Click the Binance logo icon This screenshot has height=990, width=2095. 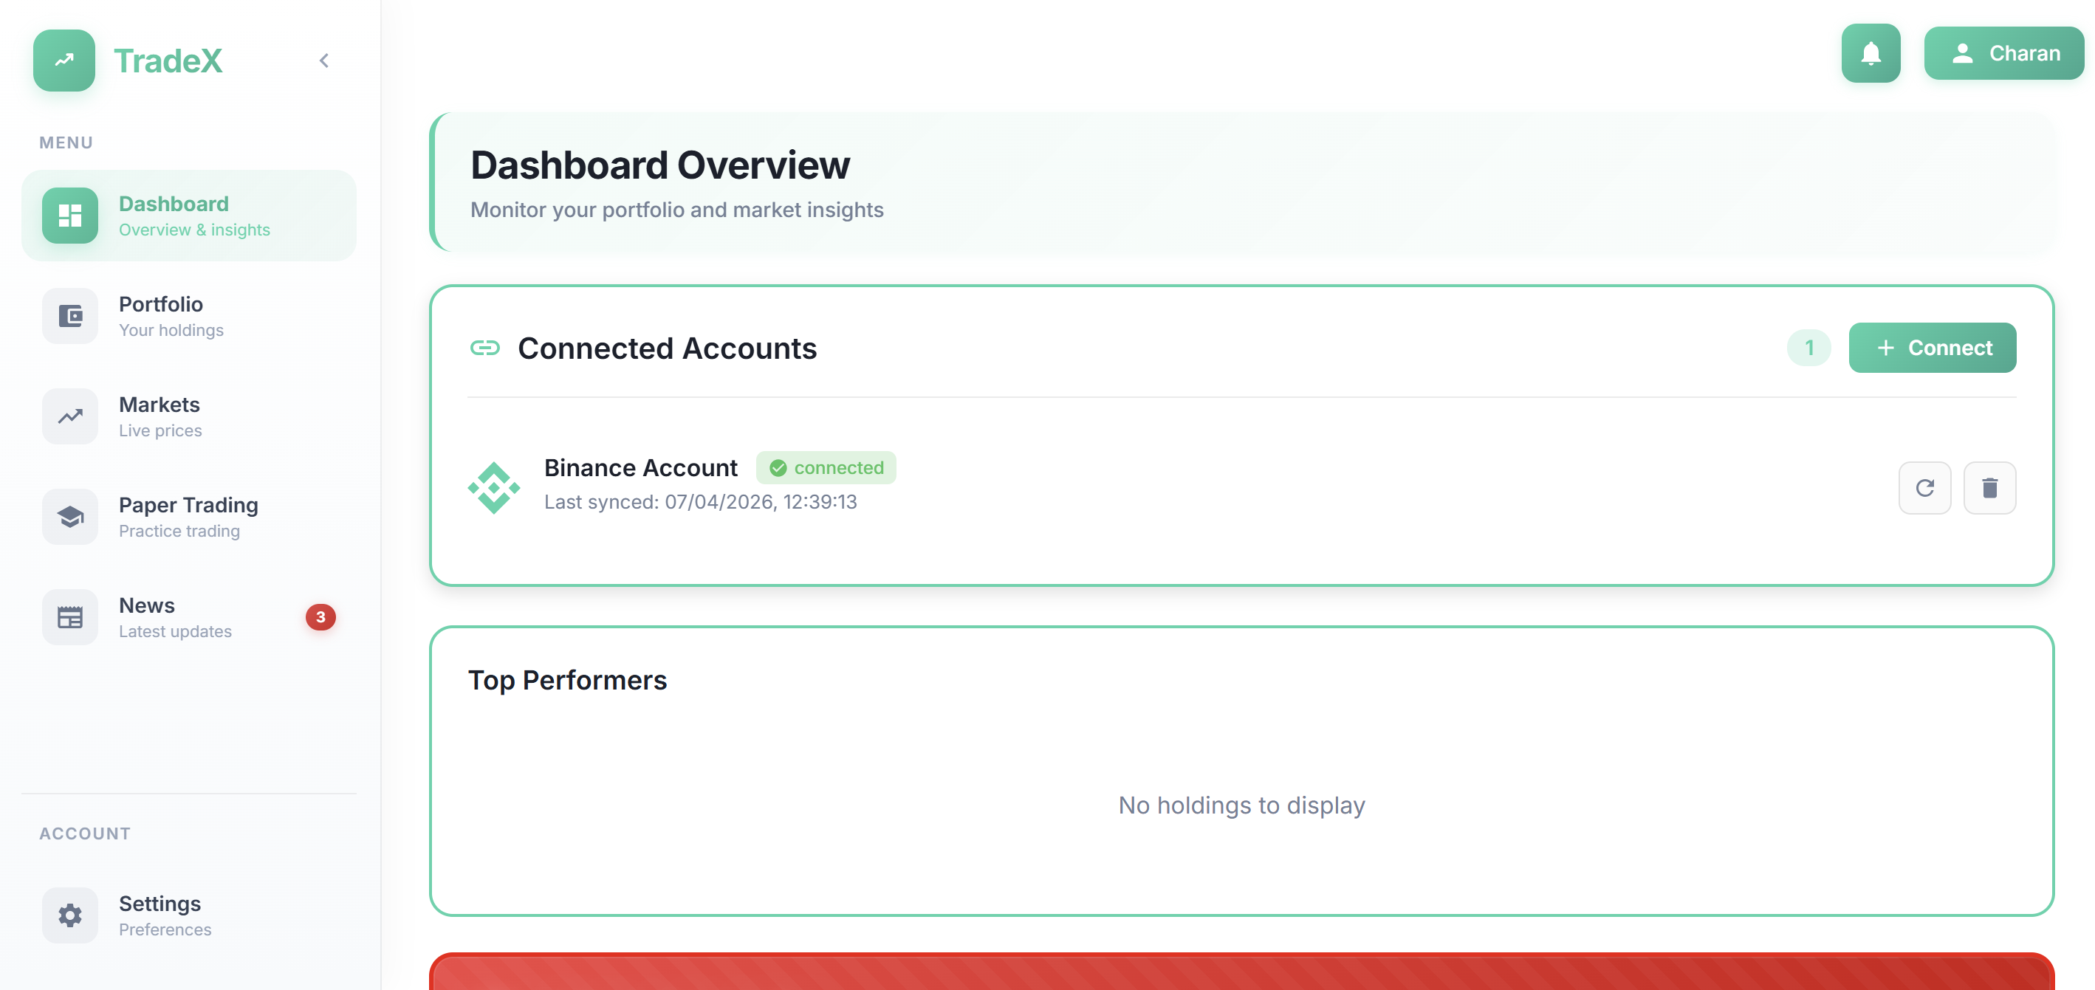pos(494,488)
